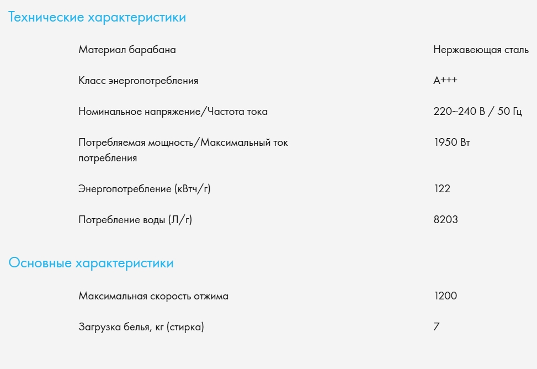The height and width of the screenshot is (369, 537).
Task: Click the 'Потребление воды (Л/г)' label
Action: (x=135, y=220)
